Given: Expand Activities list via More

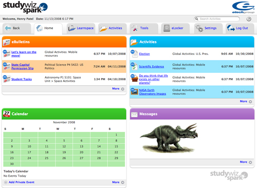Looking at the screenshot, I should tap(246, 101).
